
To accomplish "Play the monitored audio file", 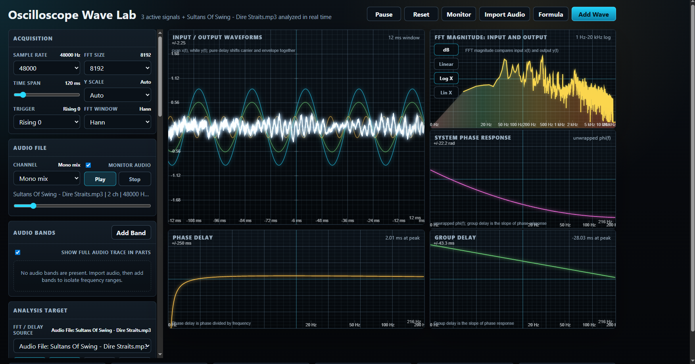I will (100, 179).
